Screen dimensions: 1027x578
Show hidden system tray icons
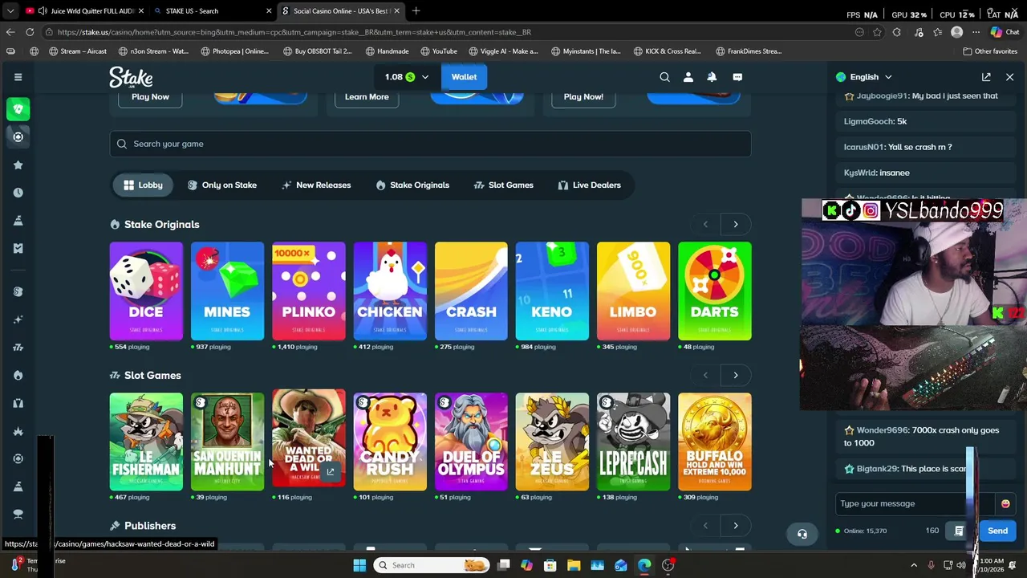[914, 565]
